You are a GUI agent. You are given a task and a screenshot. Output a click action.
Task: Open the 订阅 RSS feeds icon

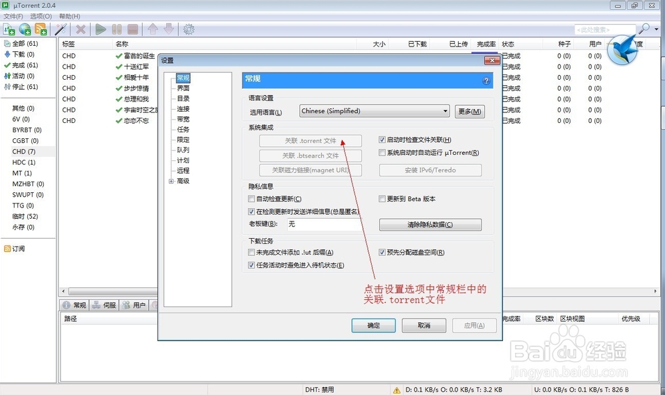pyautogui.click(x=7, y=249)
